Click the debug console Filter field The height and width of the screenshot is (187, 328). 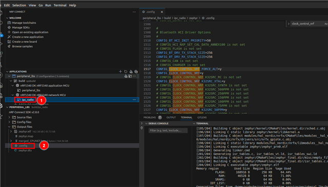click(x=168, y=131)
